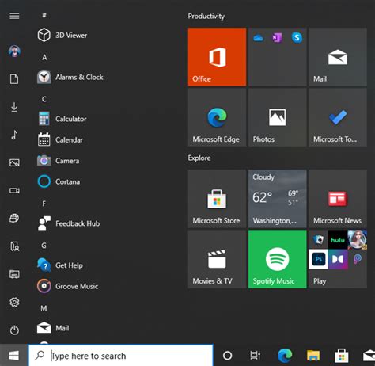Open Calculator from the app list

coord(62,119)
